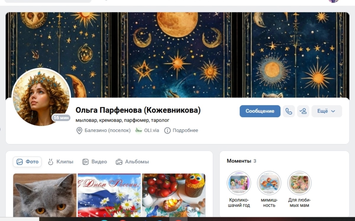Click the location pin icon near Балезино

pos(79,131)
